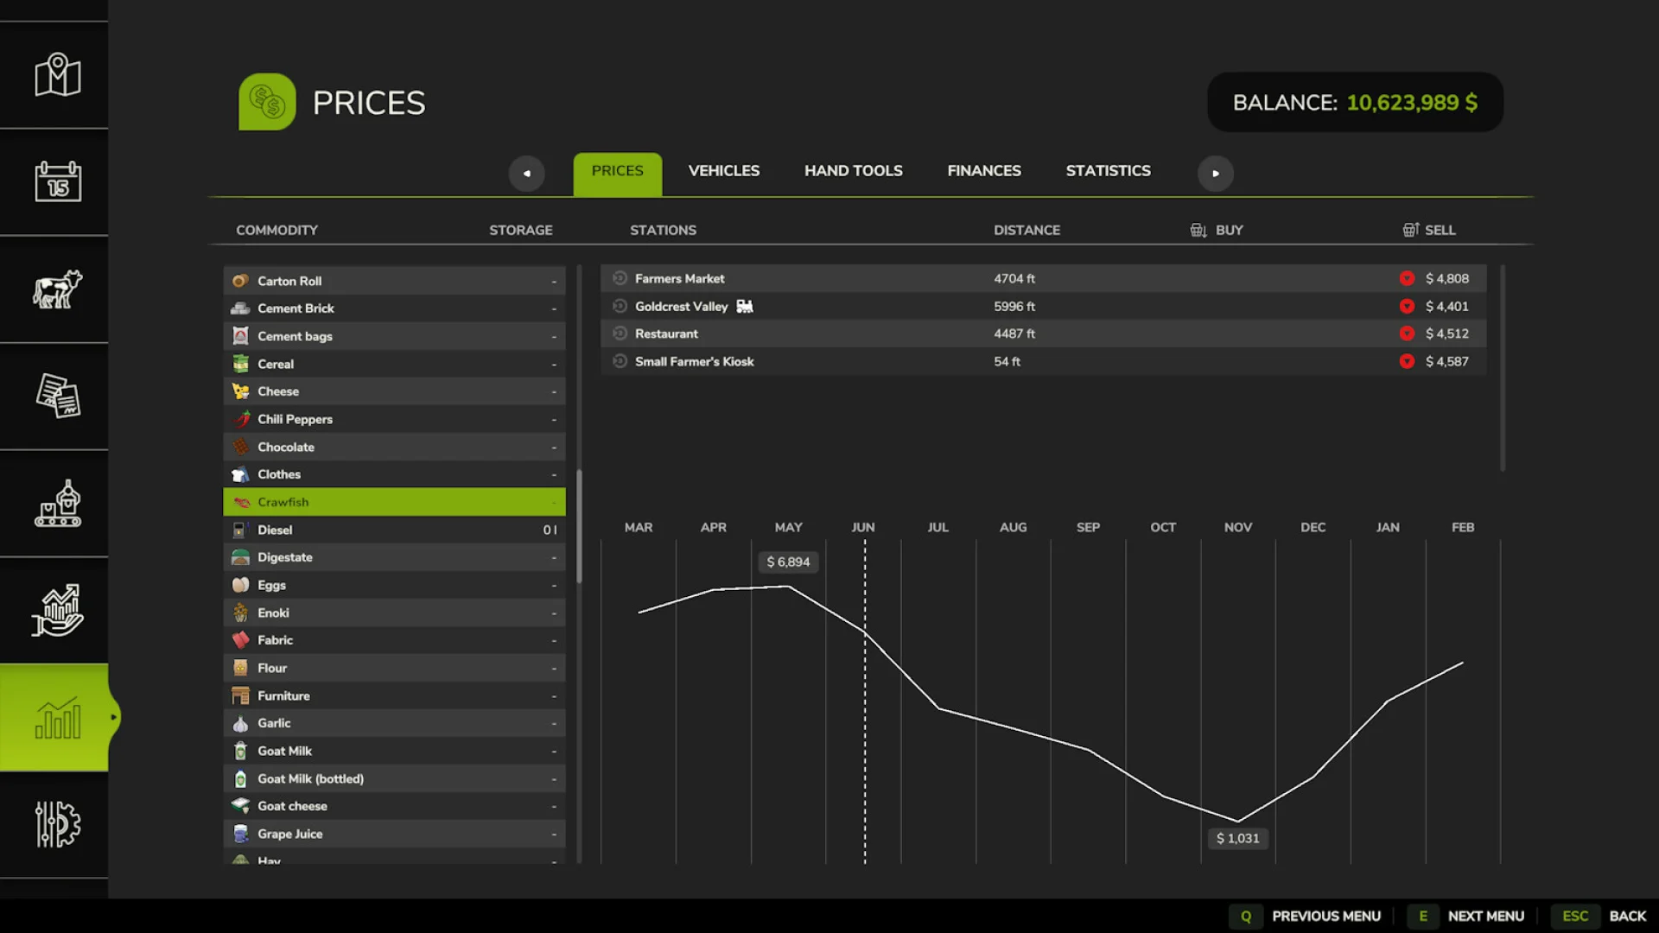
Task: Click the BACK button at bottom right
Action: pos(1627,916)
